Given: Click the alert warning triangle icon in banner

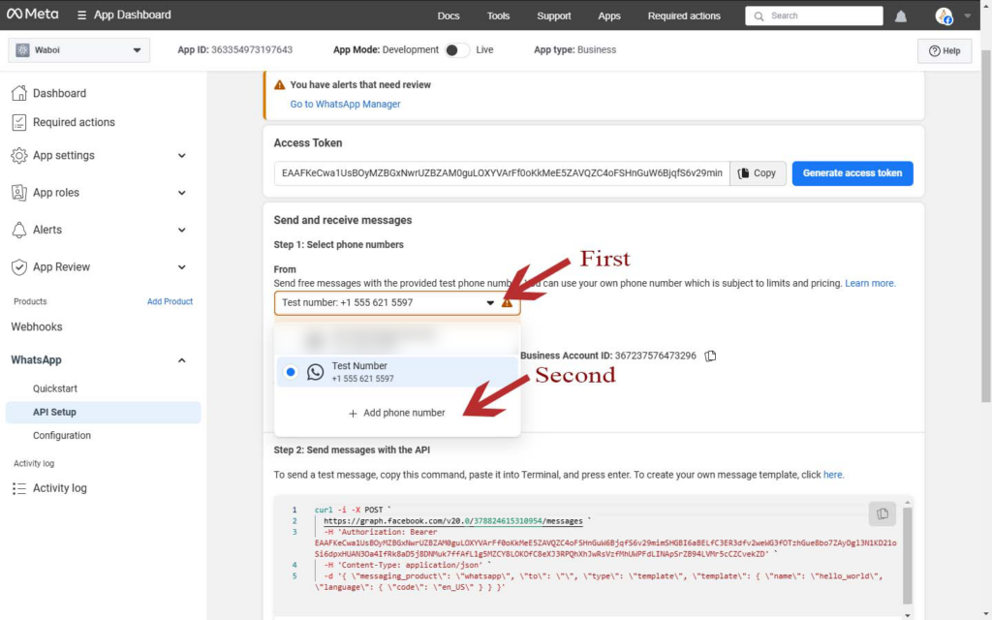Looking at the screenshot, I should [x=280, y=85].
